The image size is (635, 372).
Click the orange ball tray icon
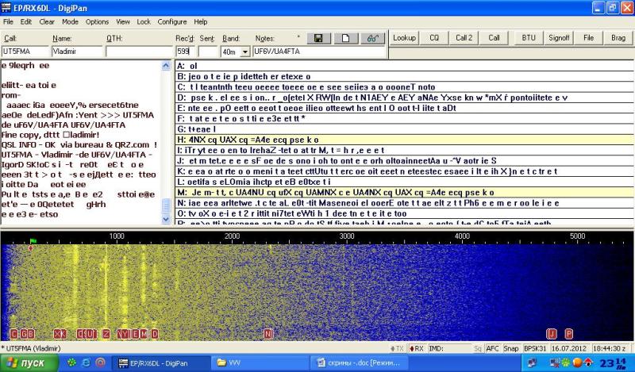578,362
